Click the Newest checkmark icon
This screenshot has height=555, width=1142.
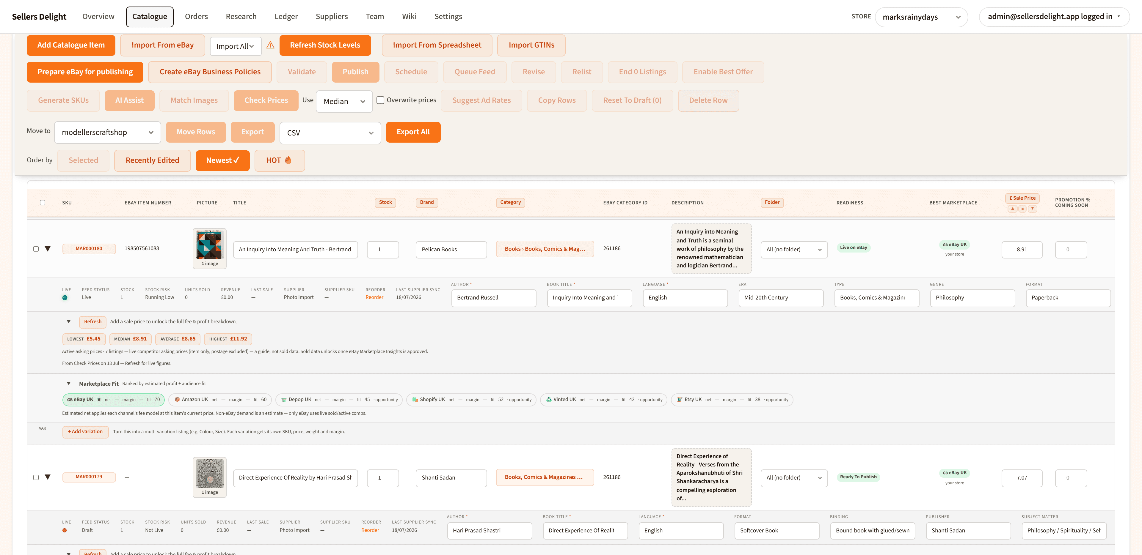236,160
